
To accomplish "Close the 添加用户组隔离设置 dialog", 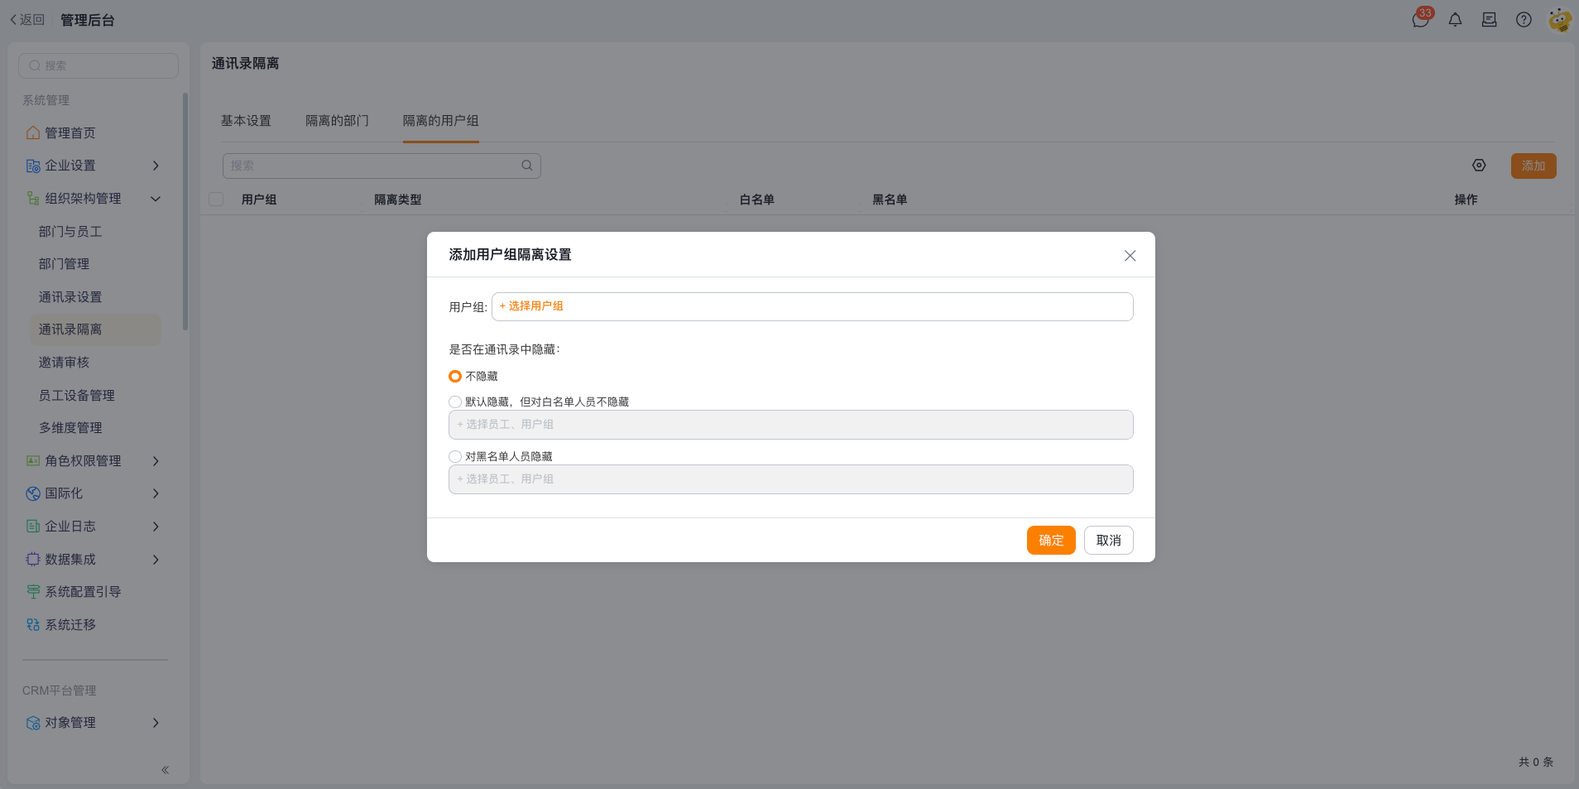I will (1130, 256).
